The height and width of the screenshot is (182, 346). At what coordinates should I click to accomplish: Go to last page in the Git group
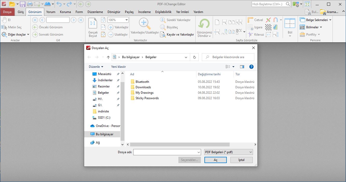[81, 20]
